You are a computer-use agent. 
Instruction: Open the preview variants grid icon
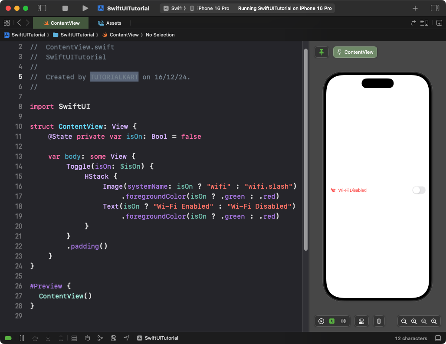343,321
